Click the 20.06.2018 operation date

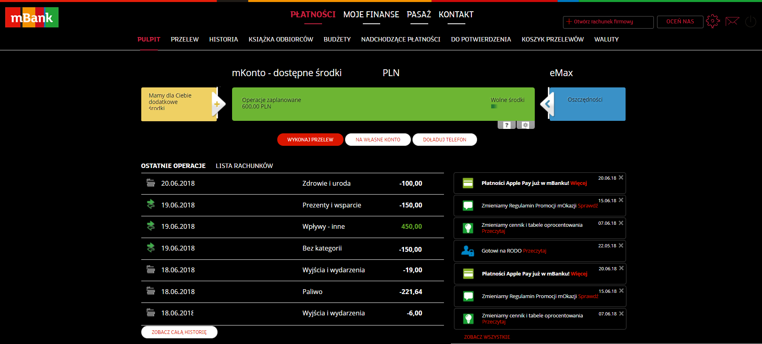point(178,183)
